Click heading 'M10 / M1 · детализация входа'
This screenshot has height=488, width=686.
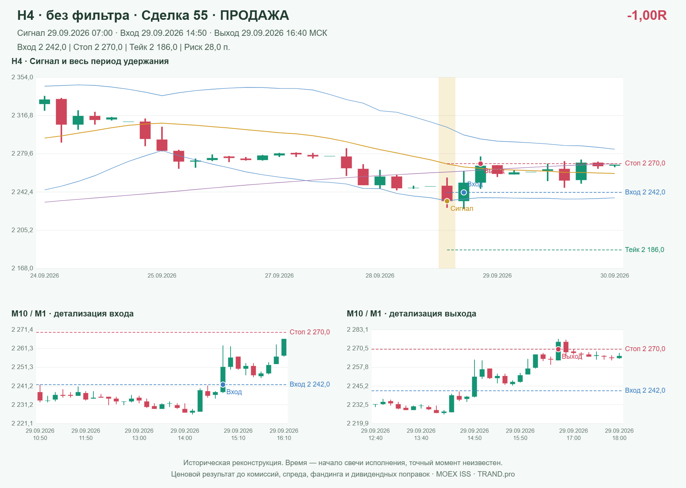coord(72,314)
